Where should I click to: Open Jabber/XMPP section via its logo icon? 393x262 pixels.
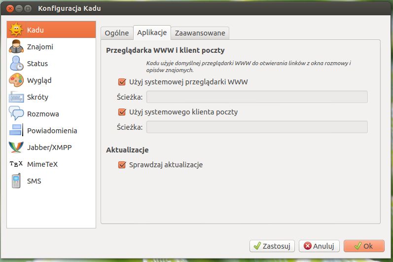16,147
